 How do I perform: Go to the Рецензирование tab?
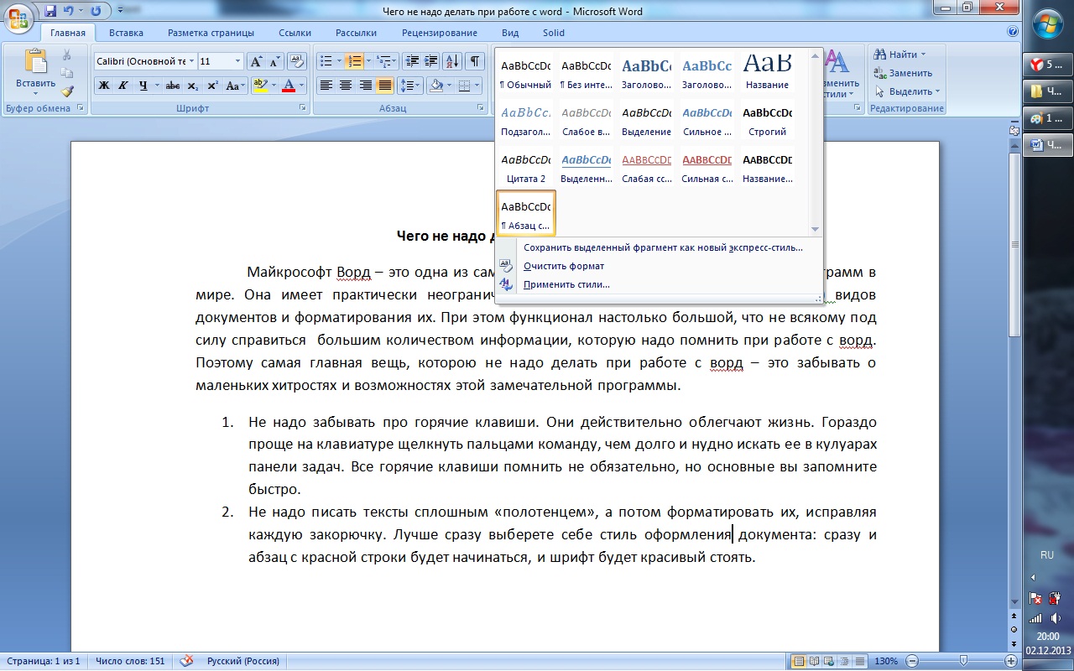[x=439, y=33]
